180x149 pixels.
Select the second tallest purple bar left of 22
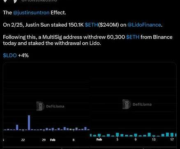click(17, 127)
